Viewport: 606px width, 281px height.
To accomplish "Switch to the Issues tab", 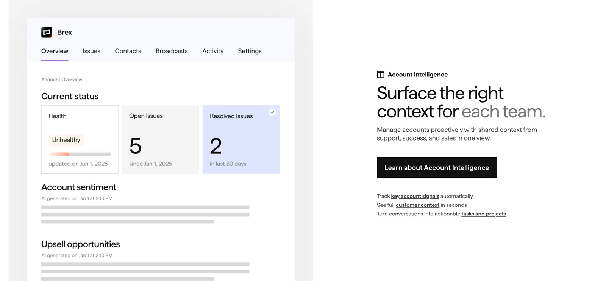I will tap(92, 51).
